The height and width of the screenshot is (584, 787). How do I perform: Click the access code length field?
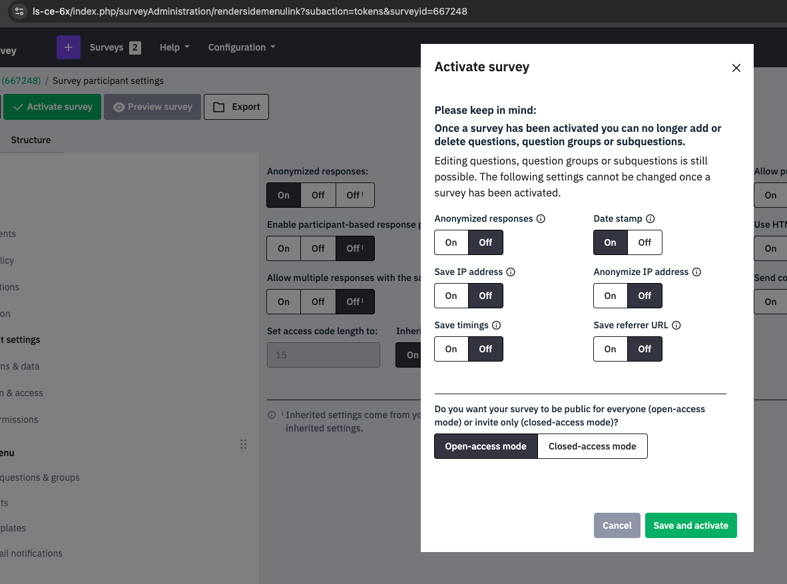click(323, 355)
